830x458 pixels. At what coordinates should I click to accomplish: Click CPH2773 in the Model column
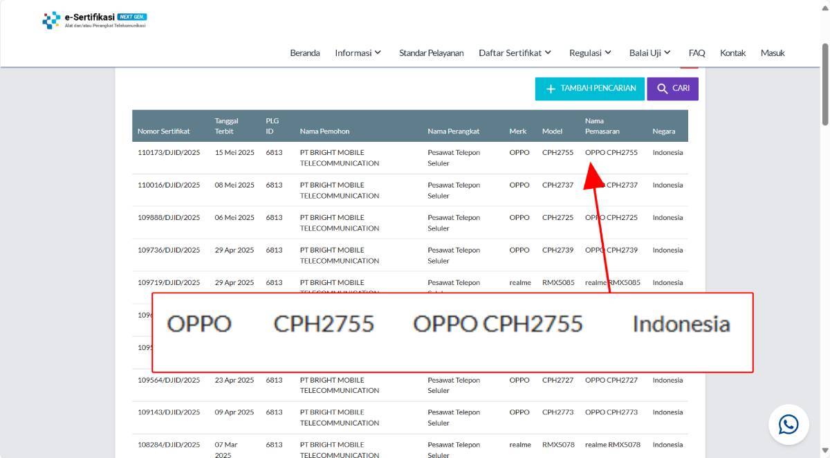click(557, 412)
